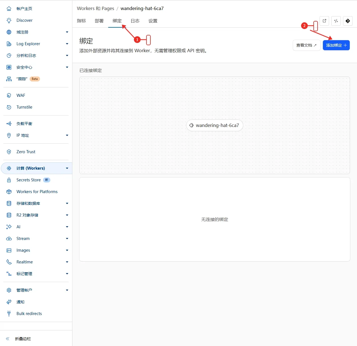Image resolution: width=357 pixels, height=346 pixels.
Task: Click the 负载平衡 nodes icon
Action: tap(9, 124)
